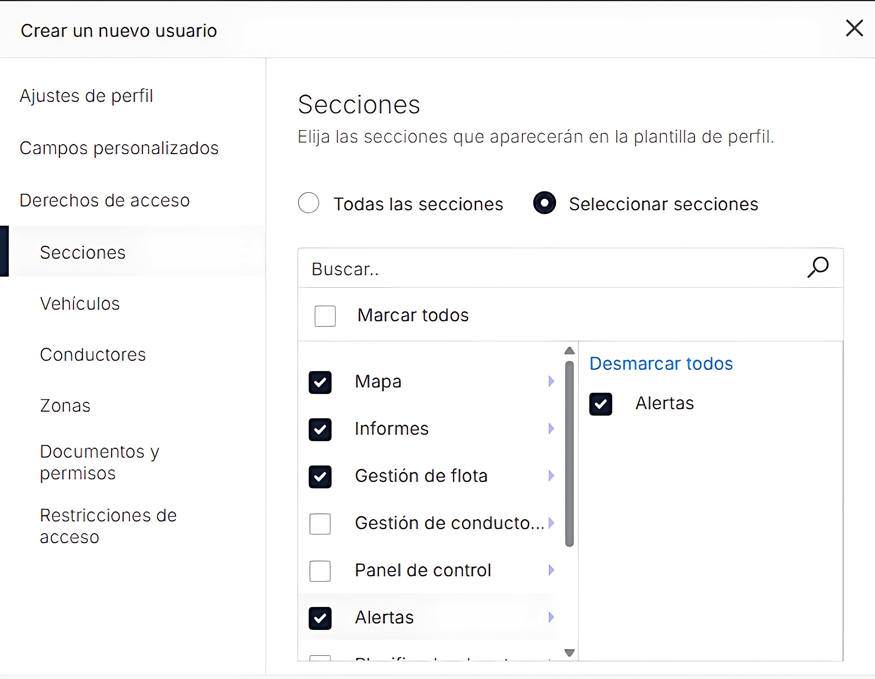Image resolution: width=875 pixels, height=679 pixels.
Task: Expand the Informes section options
Action: 551,429
